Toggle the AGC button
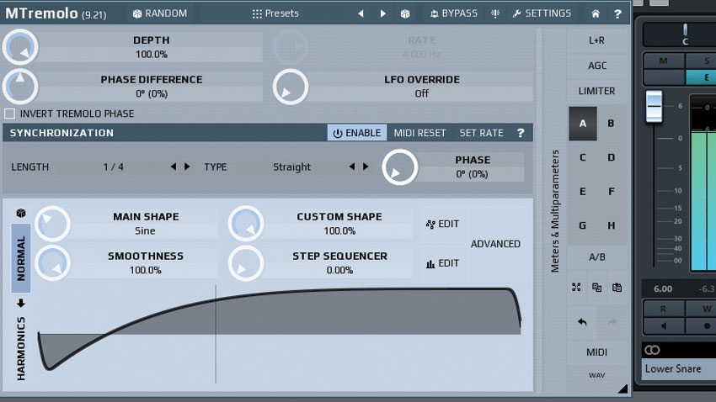Viewport: 716px width, 402px height. pyautogui.click(x=596, y=66)
